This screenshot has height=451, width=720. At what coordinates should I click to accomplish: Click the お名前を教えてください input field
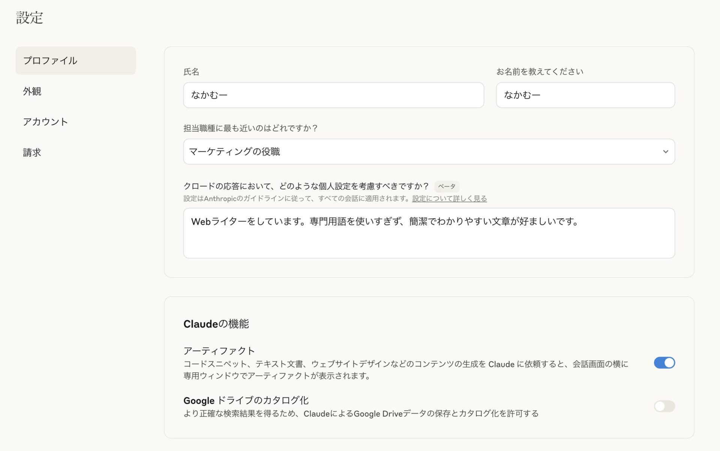[x=585, y=95]
